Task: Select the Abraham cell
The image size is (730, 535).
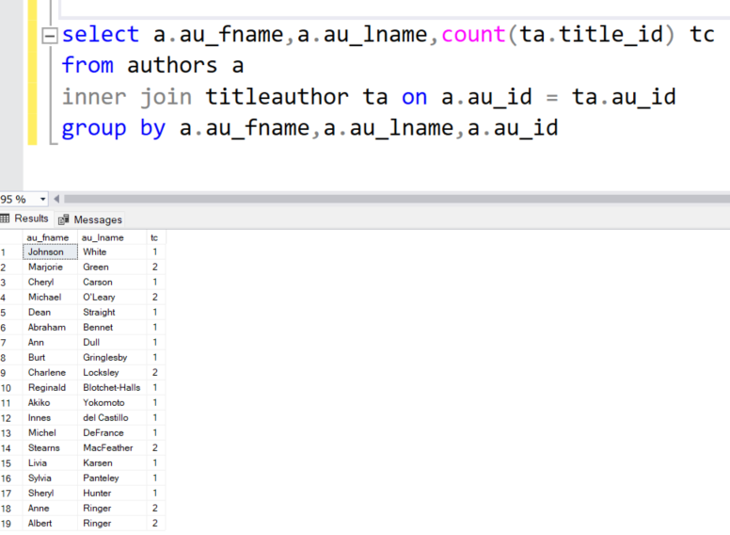Action: click(x=50, y=327)
